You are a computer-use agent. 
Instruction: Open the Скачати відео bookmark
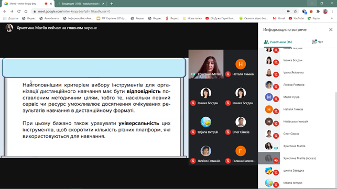click(254, 18)
